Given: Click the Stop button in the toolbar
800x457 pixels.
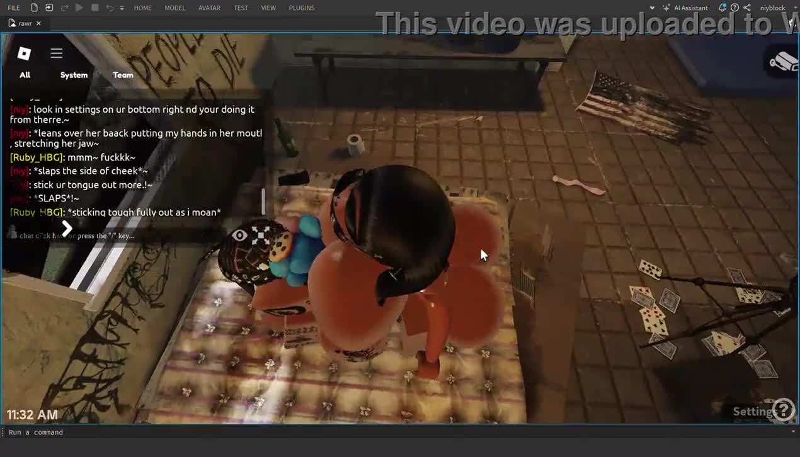Looking at the screenshot, I should click(94, 8).
